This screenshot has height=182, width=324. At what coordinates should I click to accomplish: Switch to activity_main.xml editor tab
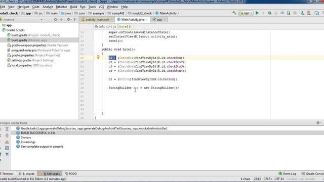coord(97,20)
